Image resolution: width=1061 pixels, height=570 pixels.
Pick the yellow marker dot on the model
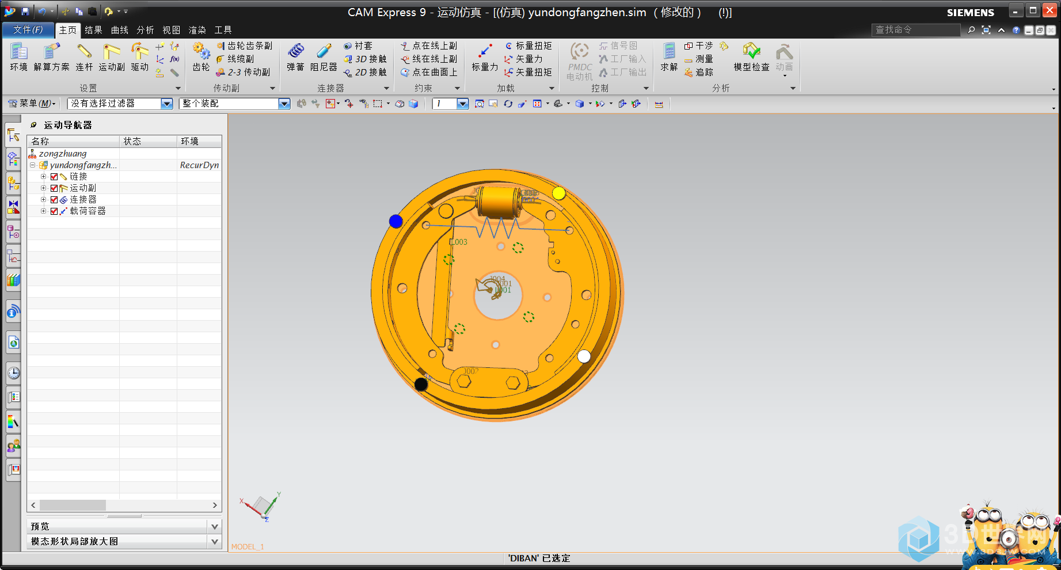pyautogui.click(x=558, y=193)
